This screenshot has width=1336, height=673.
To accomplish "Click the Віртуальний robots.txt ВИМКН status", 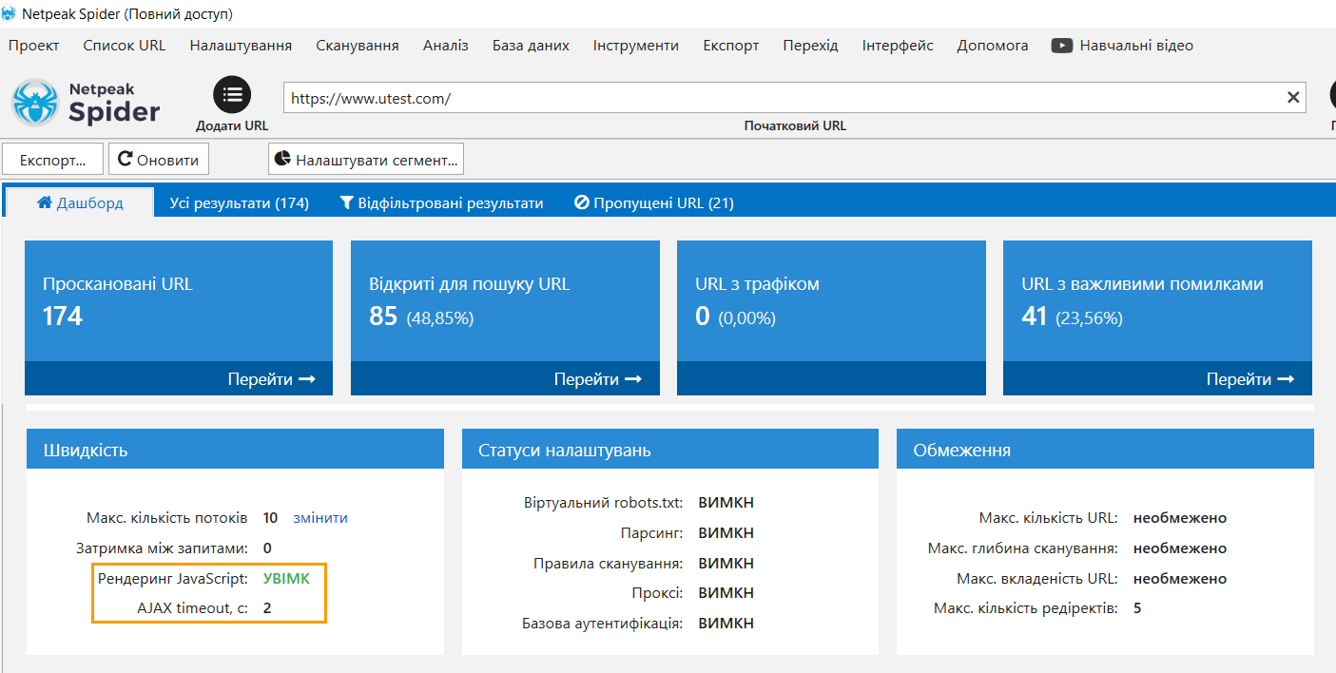I will click(x=726, y=503).
